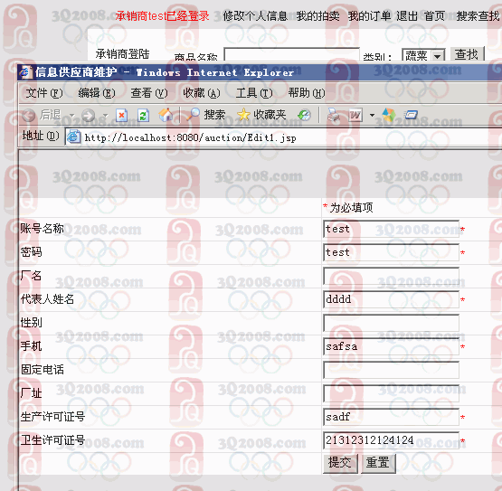This screenshot has height=491, width=502.
Task: Open the Search (搜索) toolbar button
Action: click(x=206, y=115)
